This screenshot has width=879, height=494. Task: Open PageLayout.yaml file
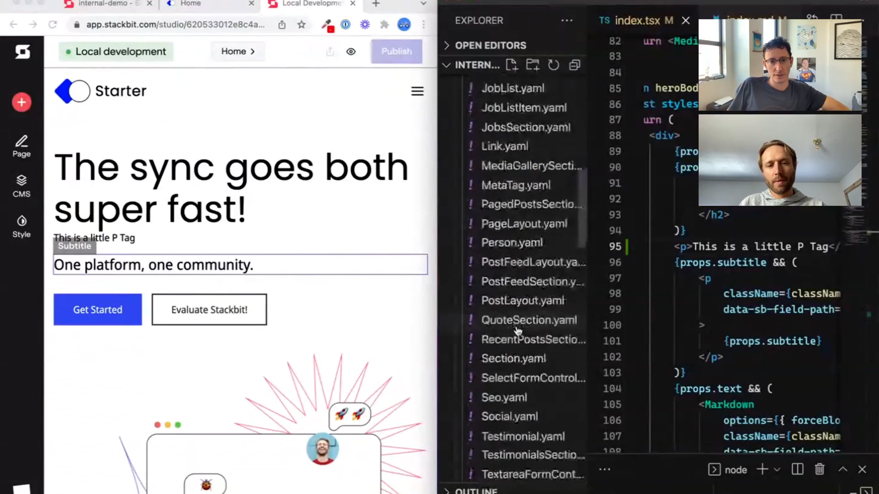pos(524,224)
